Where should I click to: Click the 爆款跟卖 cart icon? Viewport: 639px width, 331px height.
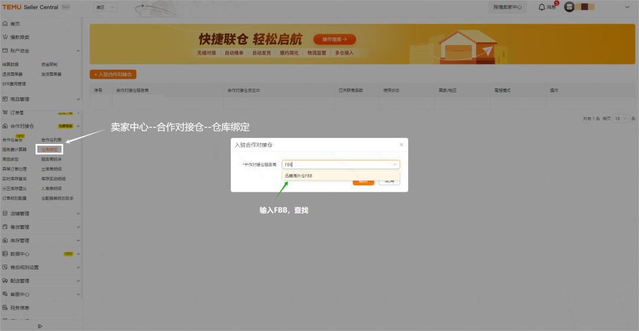5,37
